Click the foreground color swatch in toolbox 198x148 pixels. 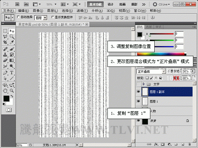pos(6,98)
